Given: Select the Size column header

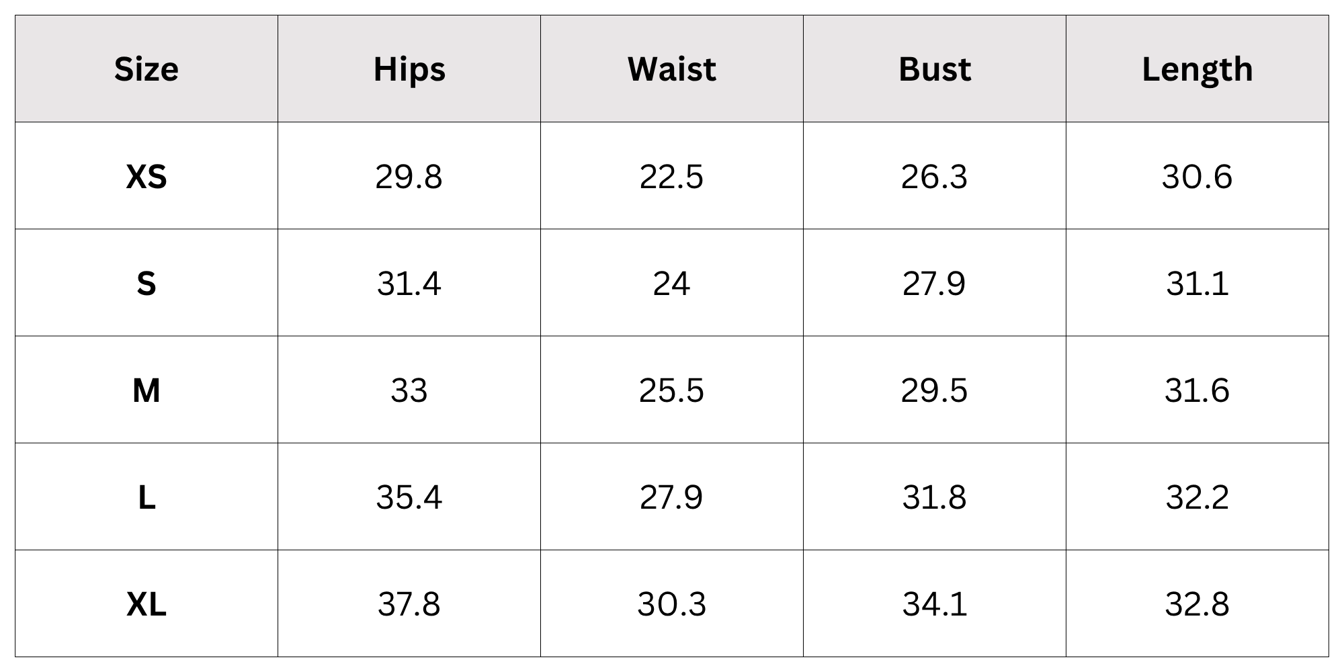Looking at the screenshot, I should pyautogui.click(x=146, y=69).
